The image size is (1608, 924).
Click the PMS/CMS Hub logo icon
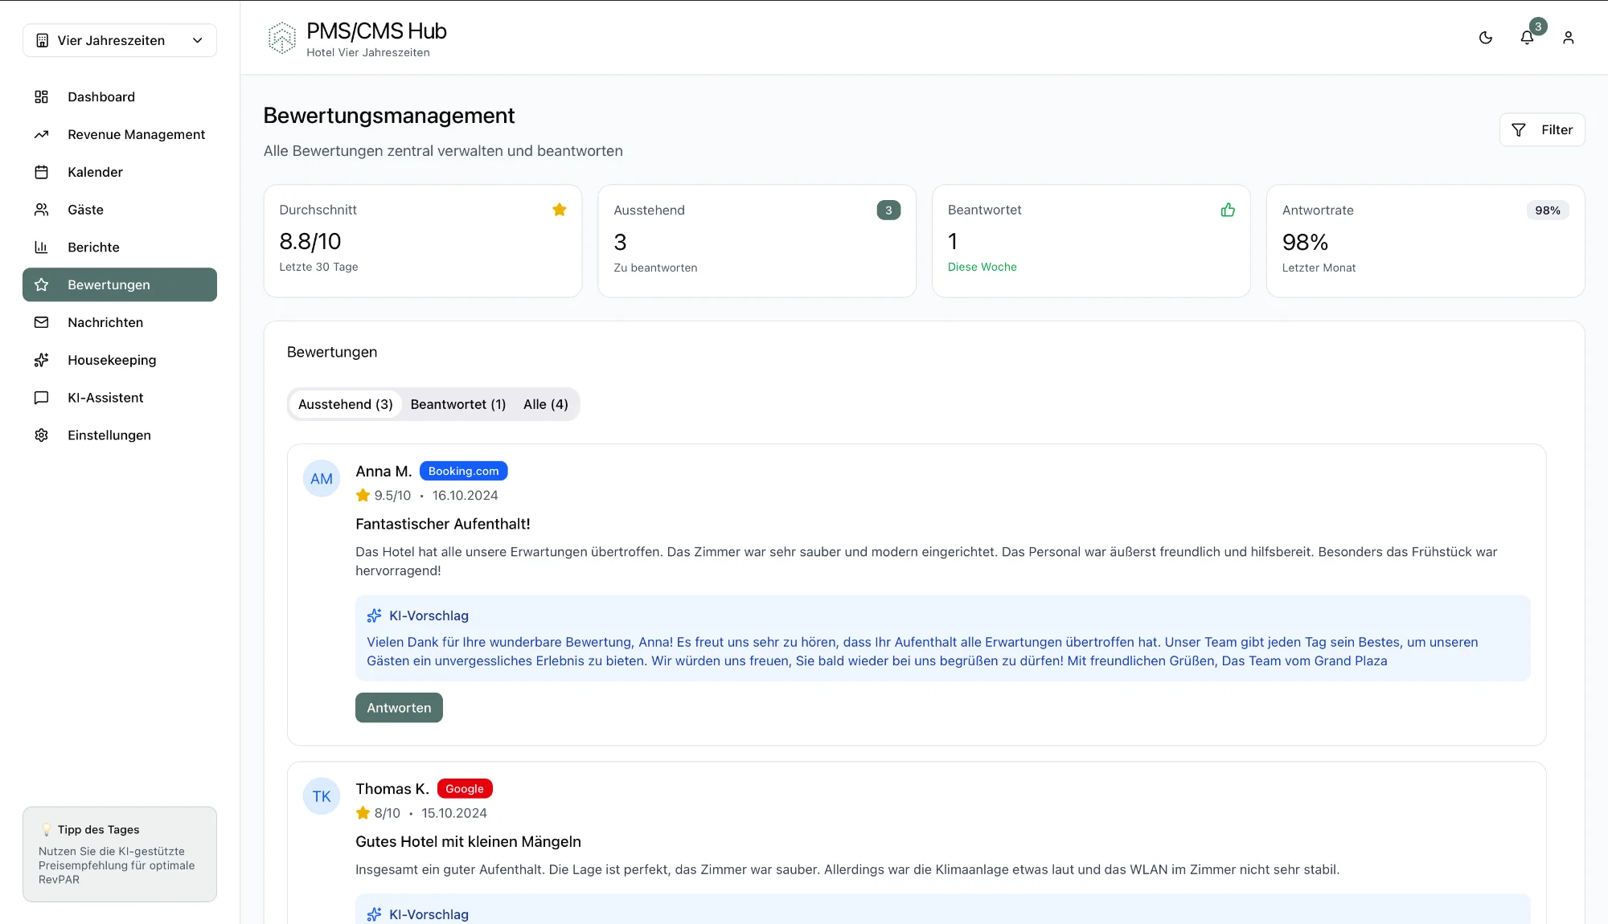coord(281,38)
